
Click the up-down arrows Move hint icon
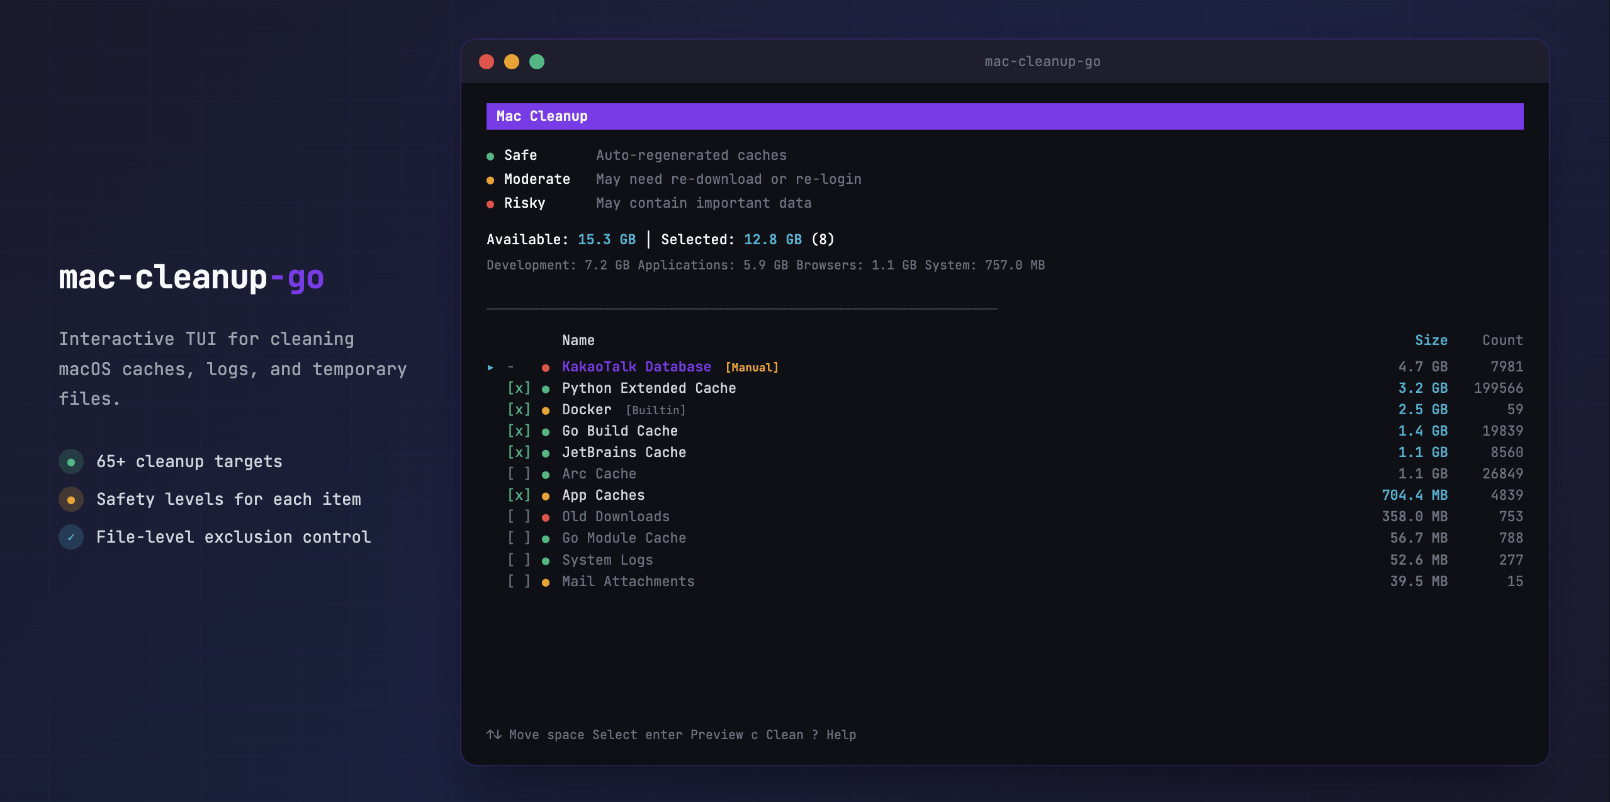(x=494, y=735)
